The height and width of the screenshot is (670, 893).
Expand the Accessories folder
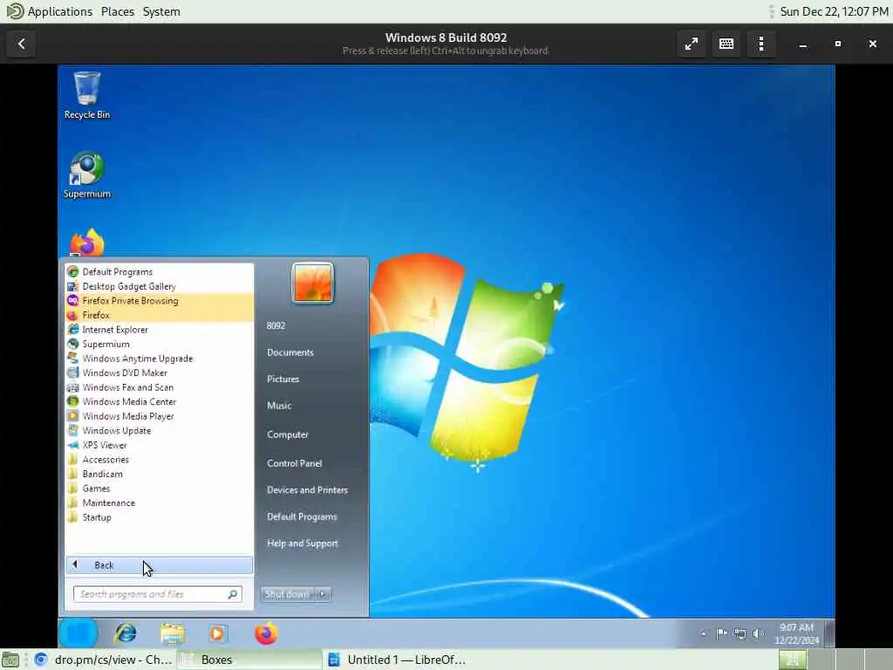coord(159,460)
